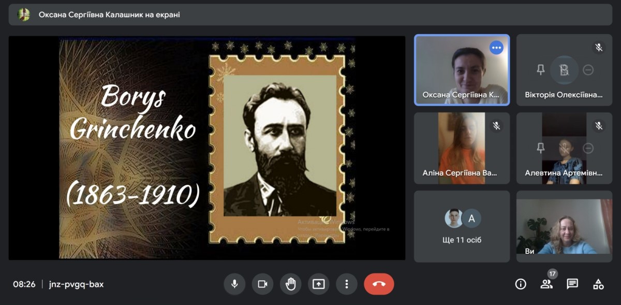The height and width of the screenshot is (305, 621).
Task: Click the name label 'Алевтина Артемівн...'
Action: click(x=564, y=173)
